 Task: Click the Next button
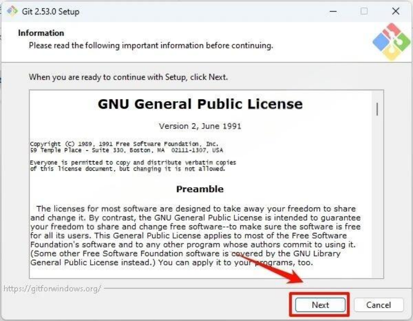(320, 305)
